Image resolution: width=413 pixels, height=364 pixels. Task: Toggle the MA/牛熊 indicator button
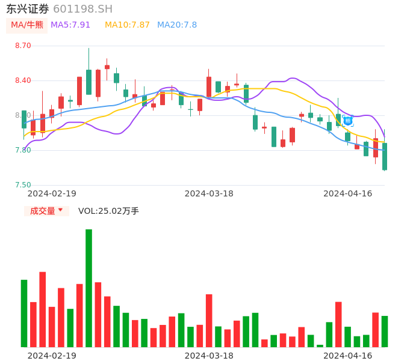[27, 25]
